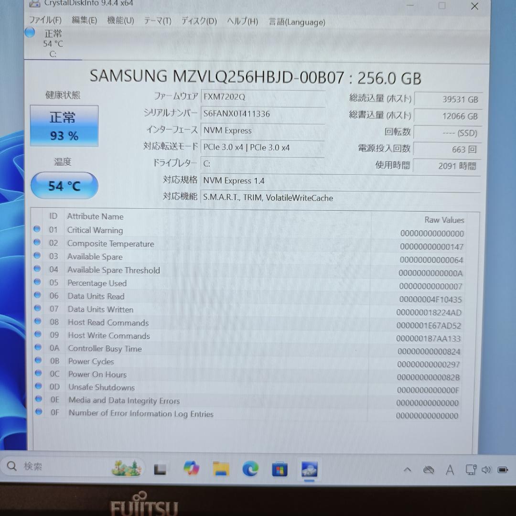The height and width of the screenshot is (516, 516).
Task: Open the ヘルプ(H) menu
Action: coord(243,21)
